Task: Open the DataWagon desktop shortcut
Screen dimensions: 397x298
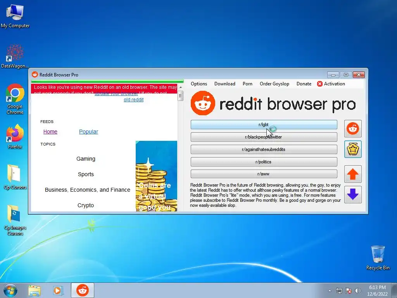Action: (15, 56)
